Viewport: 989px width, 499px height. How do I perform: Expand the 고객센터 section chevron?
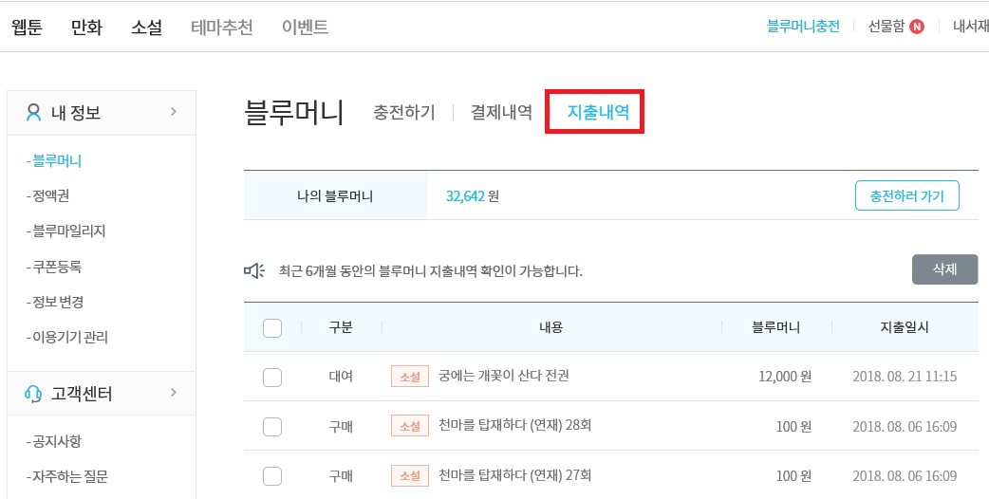[174, 393]
